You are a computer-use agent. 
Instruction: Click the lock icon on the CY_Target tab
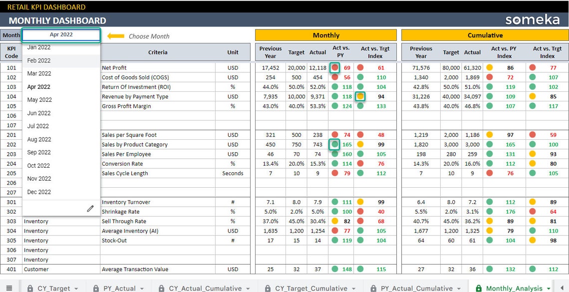tap(30, 289)
